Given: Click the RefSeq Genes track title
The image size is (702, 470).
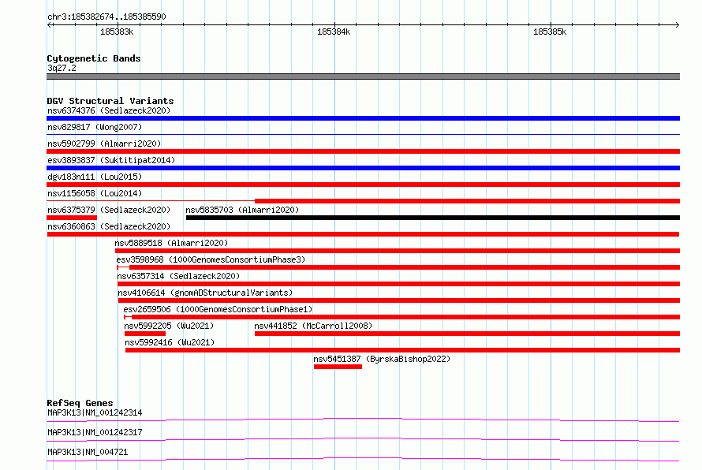Looking at the screenshot, I should [80, 403].
